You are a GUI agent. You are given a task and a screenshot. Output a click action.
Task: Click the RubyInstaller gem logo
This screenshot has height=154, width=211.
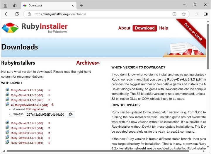pos(10,28)
